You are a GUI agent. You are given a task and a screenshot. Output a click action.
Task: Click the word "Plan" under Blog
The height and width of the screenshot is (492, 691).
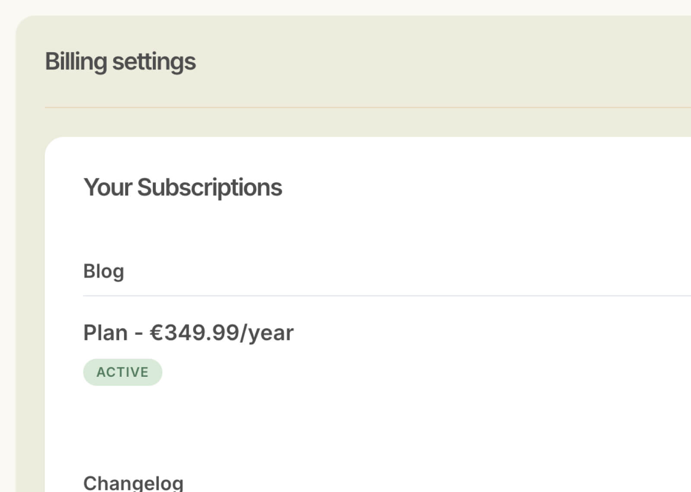(x=105, y=333)
